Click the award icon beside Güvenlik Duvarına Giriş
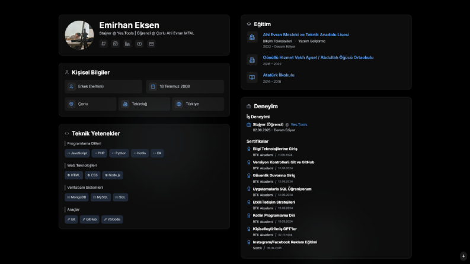 click(x=248, y=176)
